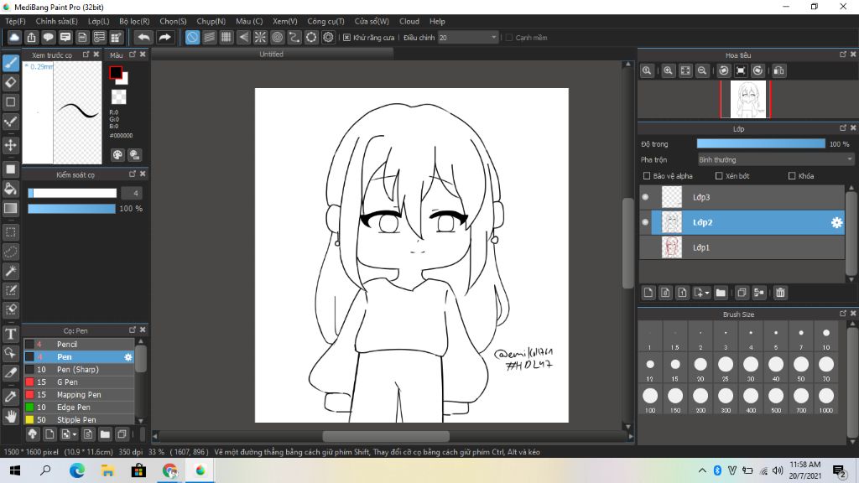Viewport: 859px width, 483px height.
Task: Open Microsoft Edge from taskbar
Action: click(x=77, y=470)
